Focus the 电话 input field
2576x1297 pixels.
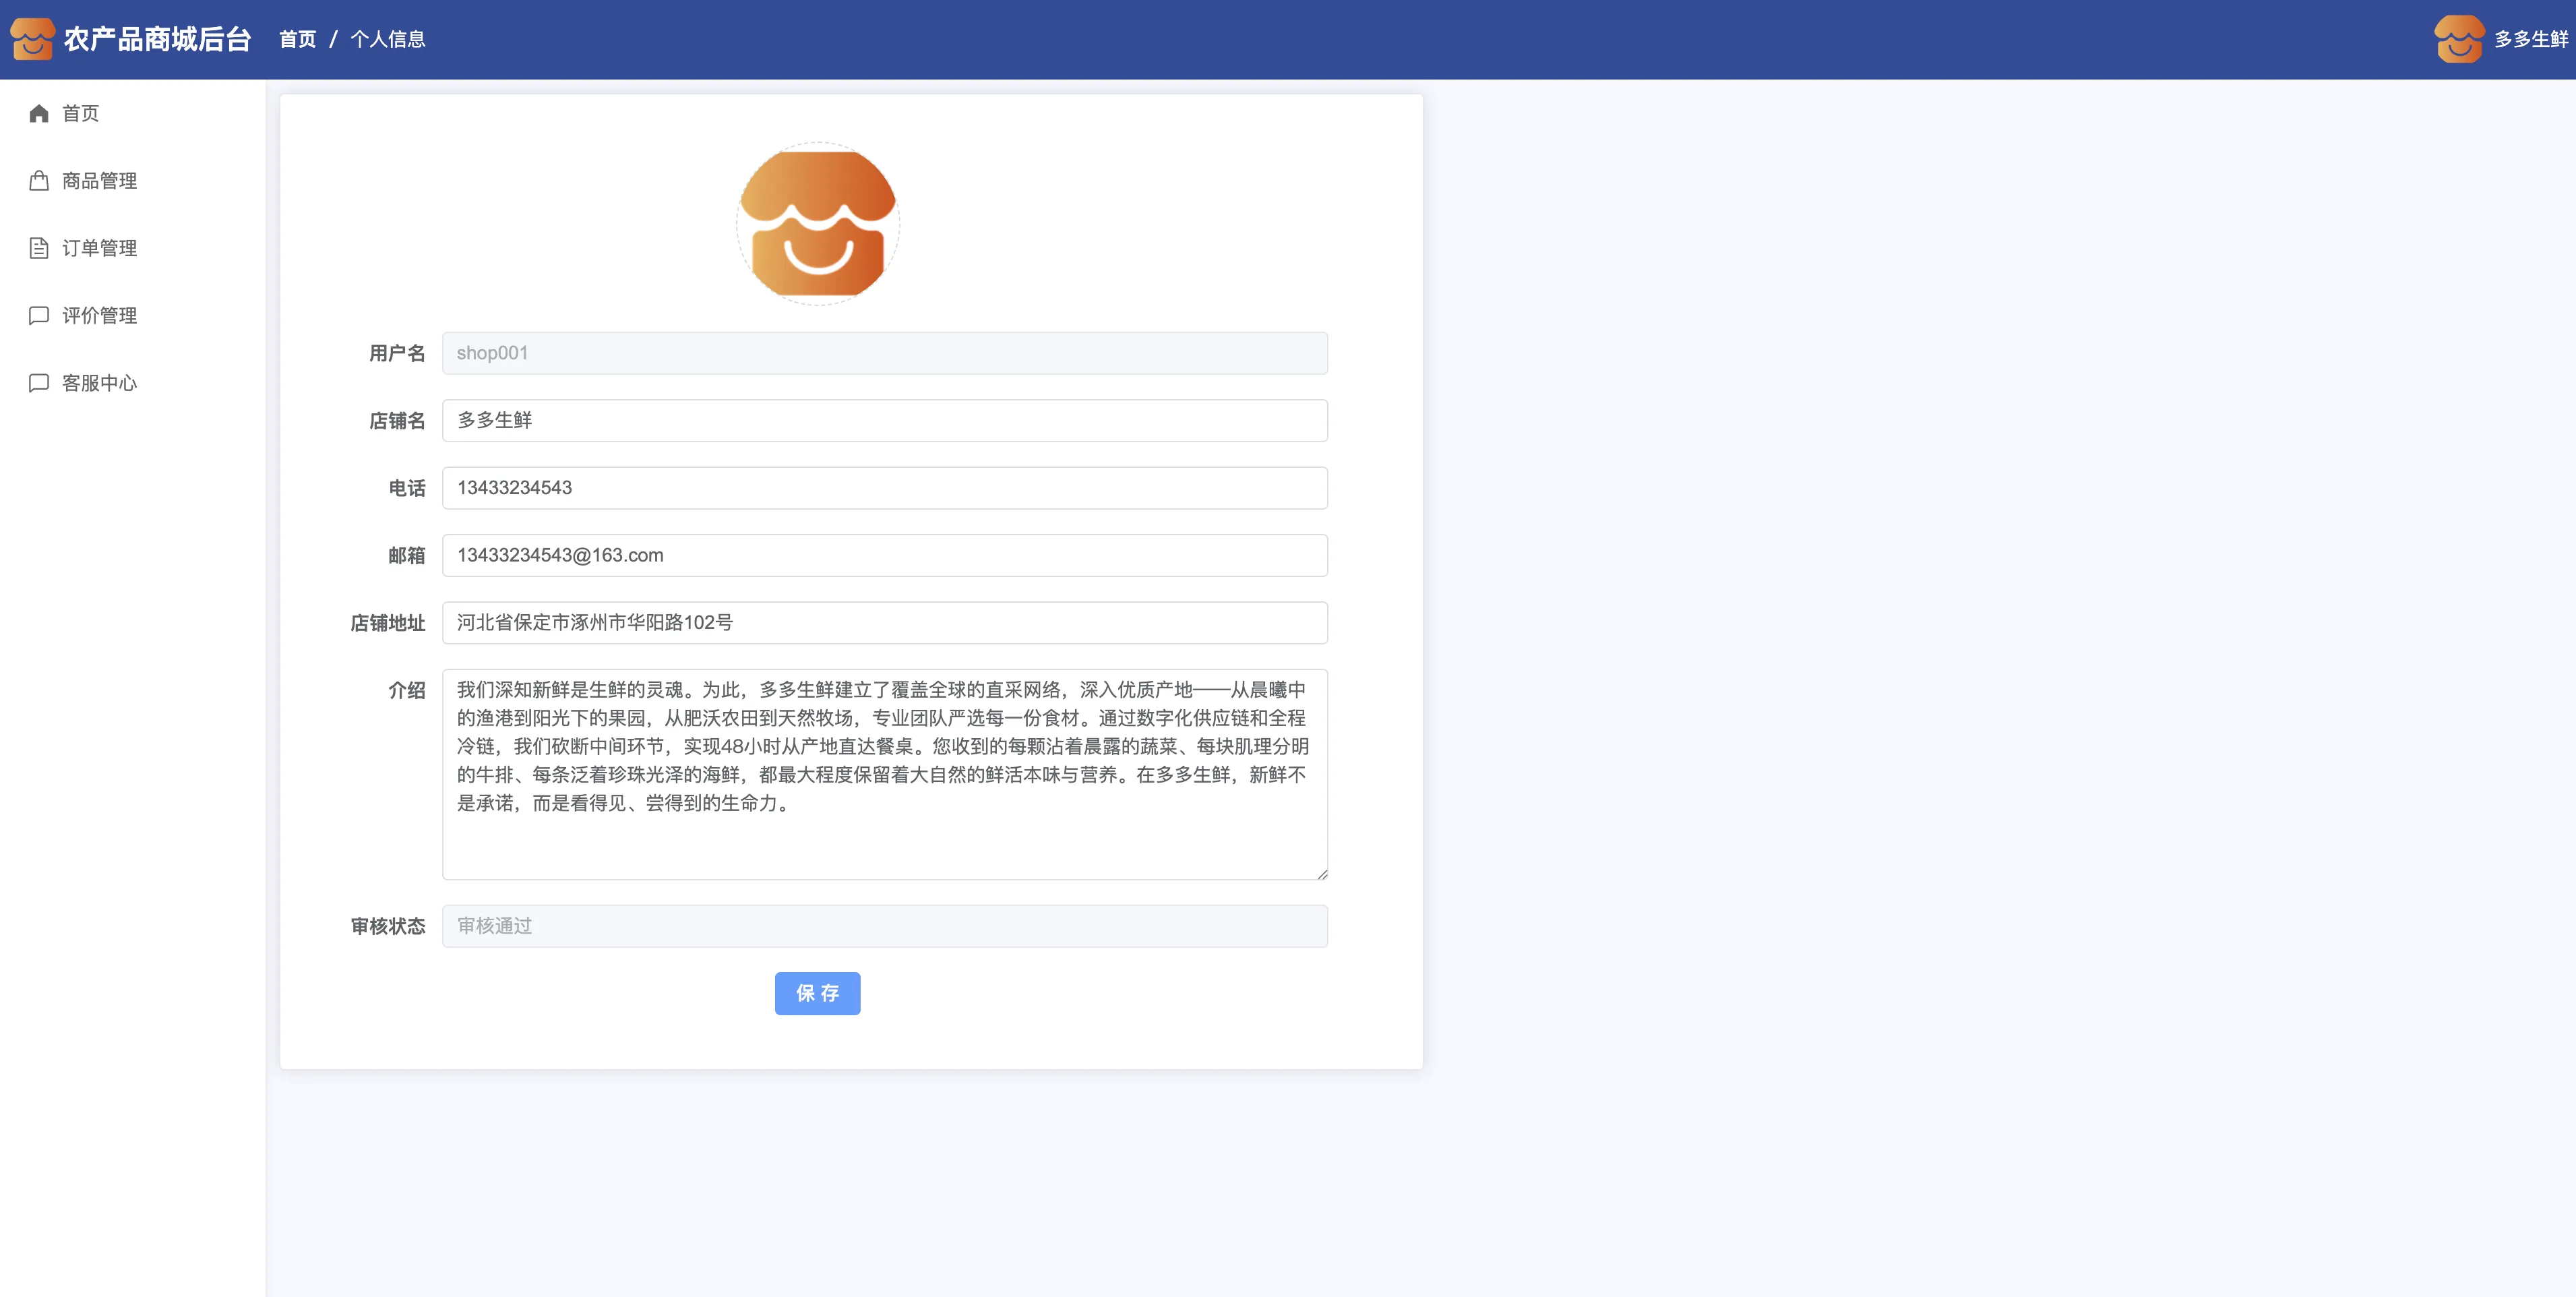click(884, 488)
